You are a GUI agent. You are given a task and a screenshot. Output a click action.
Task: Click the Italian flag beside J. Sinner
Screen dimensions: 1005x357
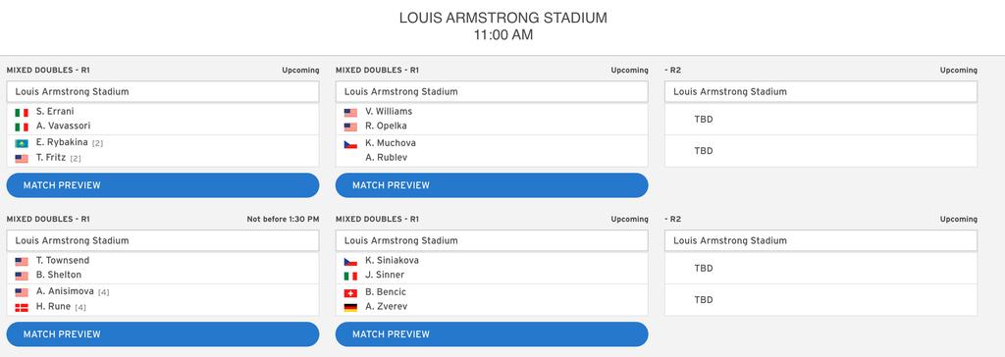click(350, 277)
